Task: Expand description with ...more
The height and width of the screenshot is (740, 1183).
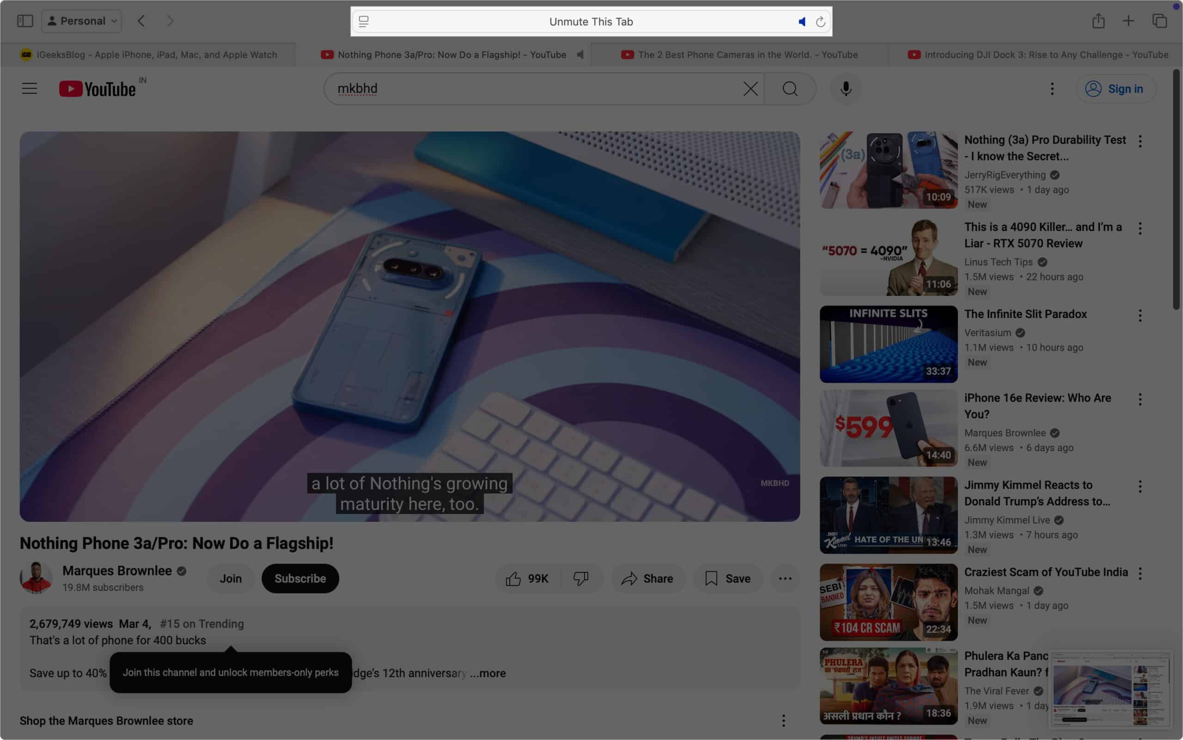Action: (487, 673)
